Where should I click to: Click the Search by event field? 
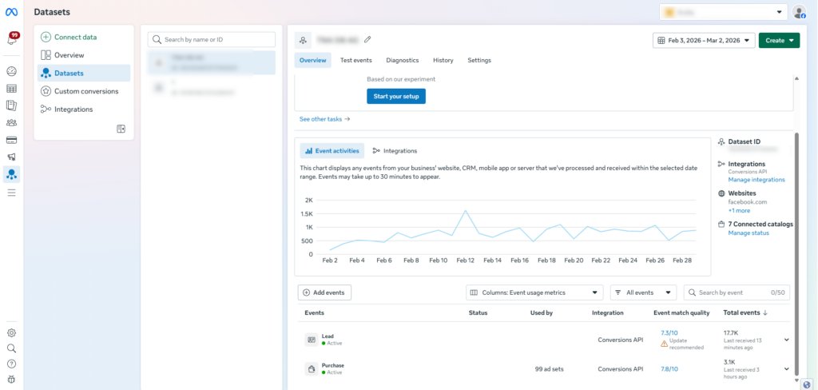(730, 293)
